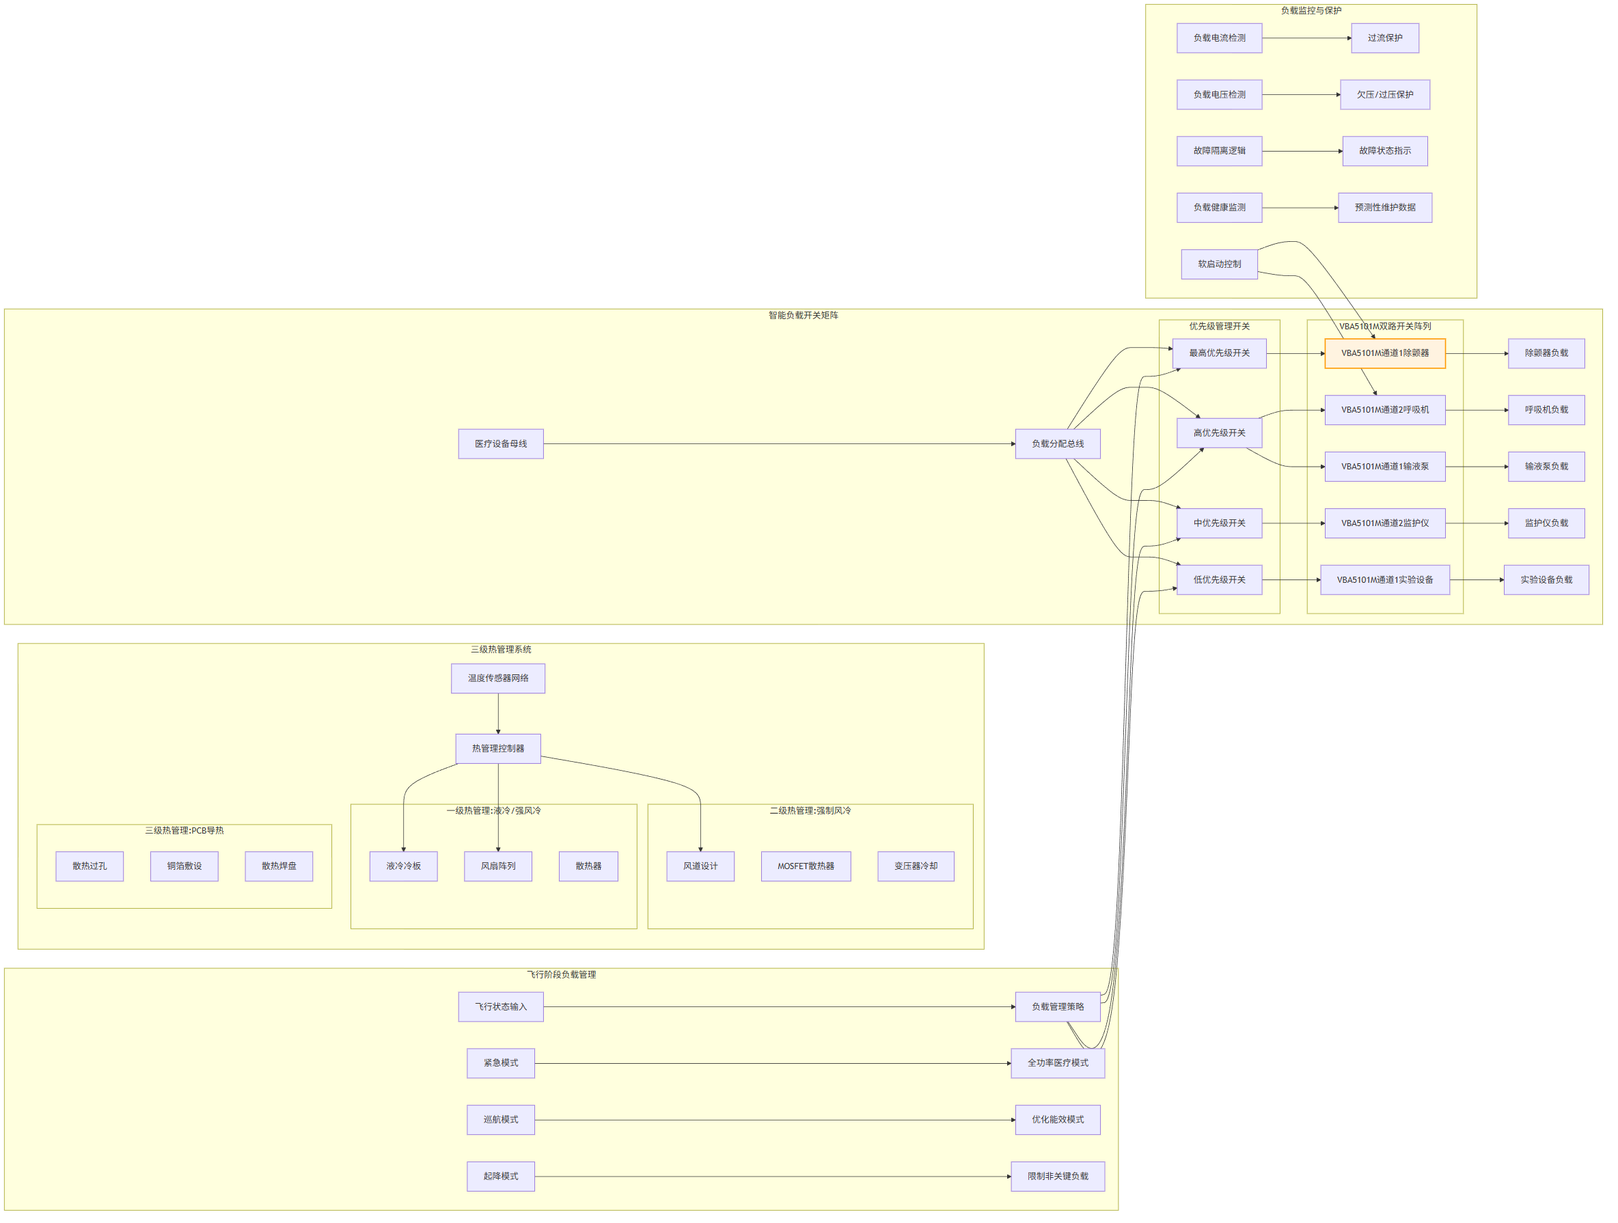
Task: Click the 风扇阵列 node
Action: click(x=498, y=866)
